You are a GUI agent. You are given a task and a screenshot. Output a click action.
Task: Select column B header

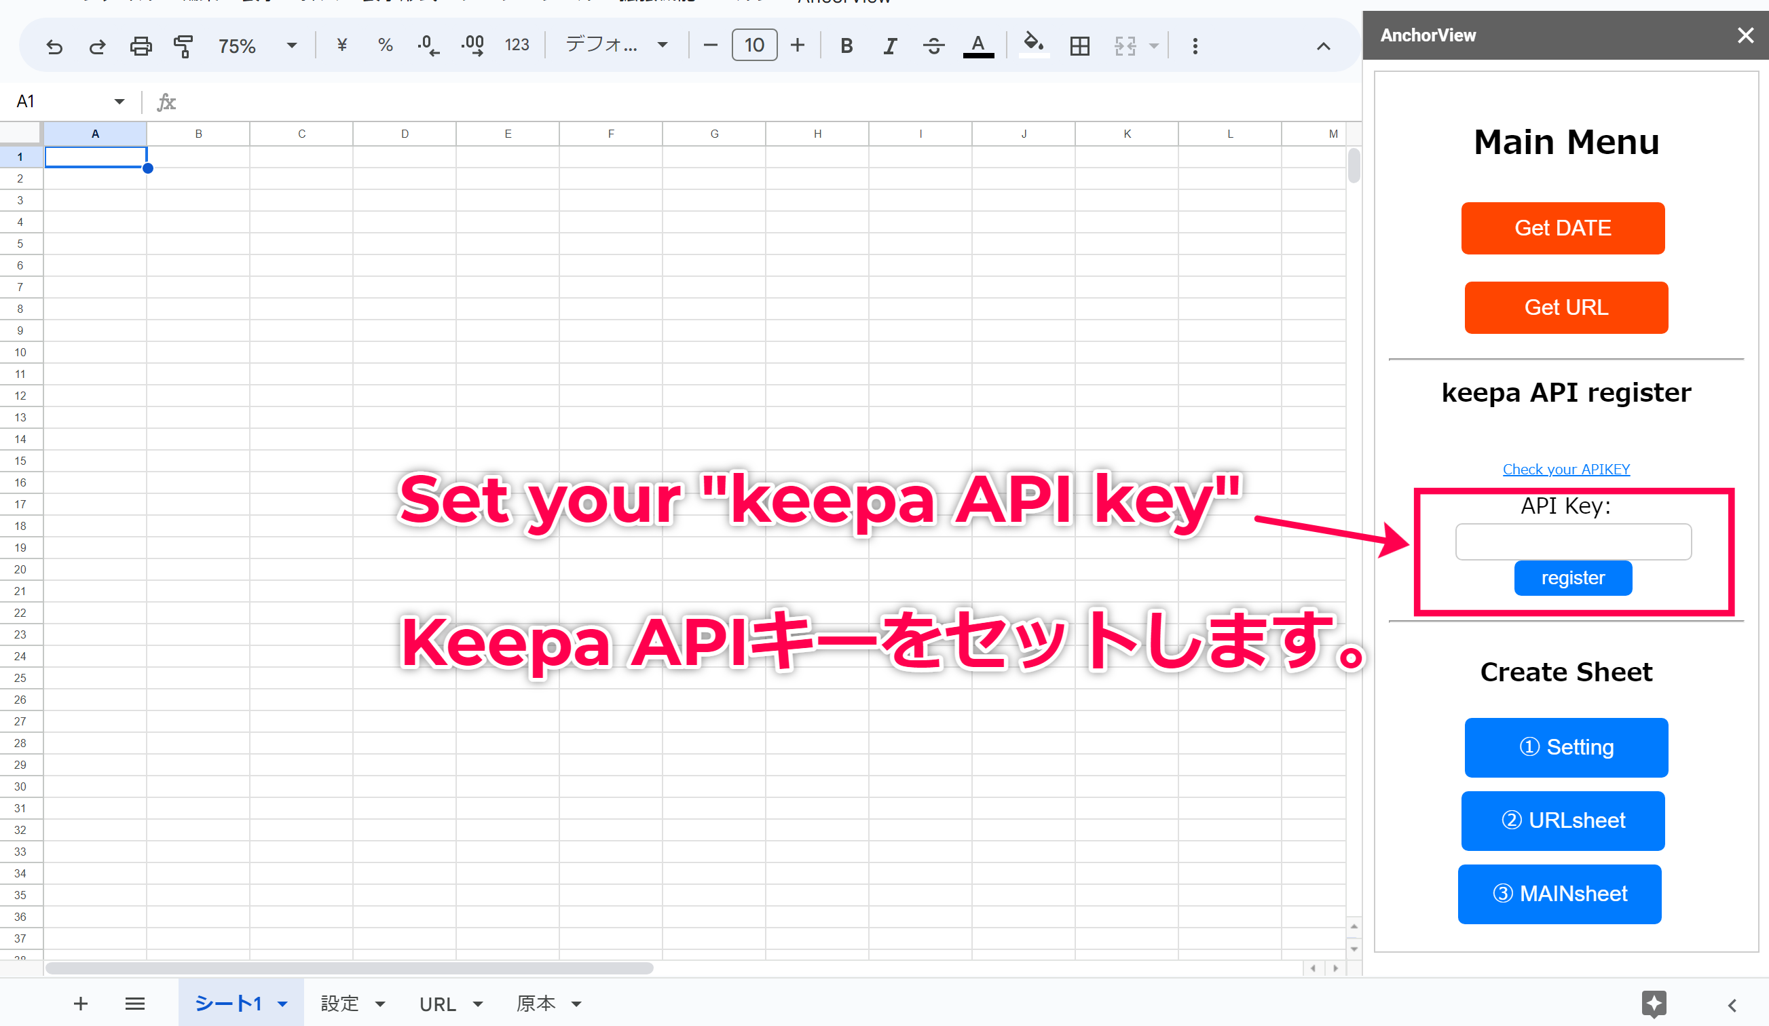tap(199, 133)
